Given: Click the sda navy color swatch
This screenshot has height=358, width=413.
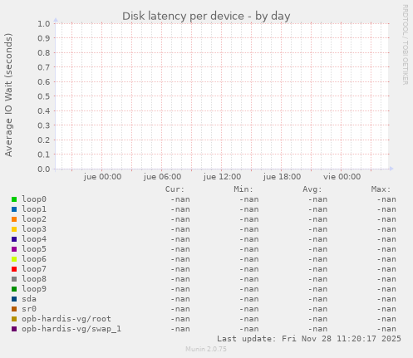Looking at the screenshot, I should pyautogui.click(x=14, y=299).
